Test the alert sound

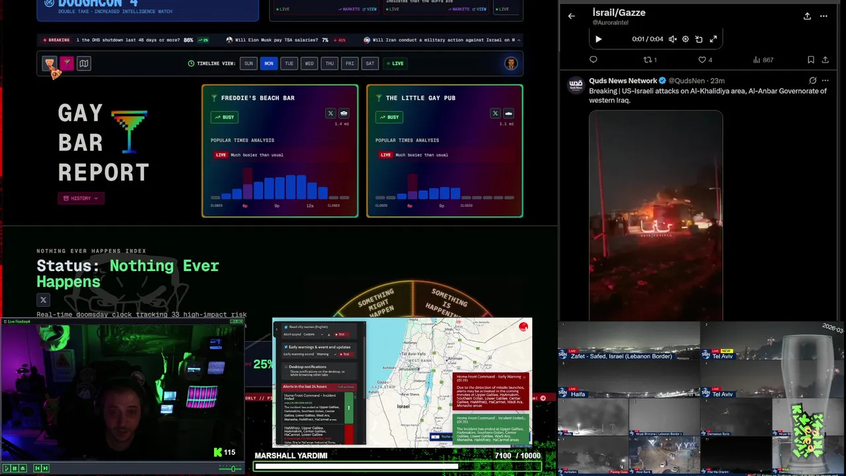coord(340,335)
